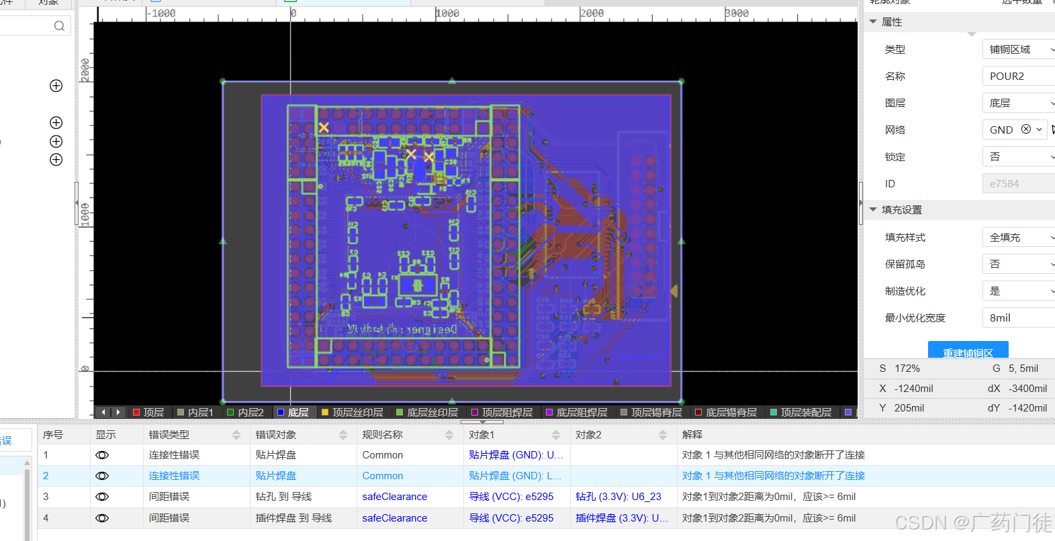Clear the GND network with the X icon
This screenshot has width=1055, height=541.
pos(1026,129)
